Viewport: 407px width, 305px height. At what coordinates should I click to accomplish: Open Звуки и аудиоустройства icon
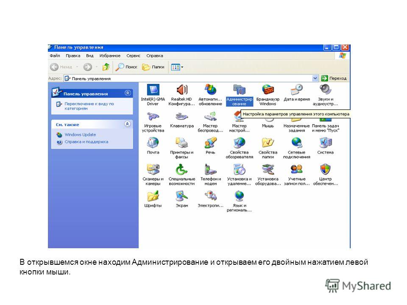[325, 94]
